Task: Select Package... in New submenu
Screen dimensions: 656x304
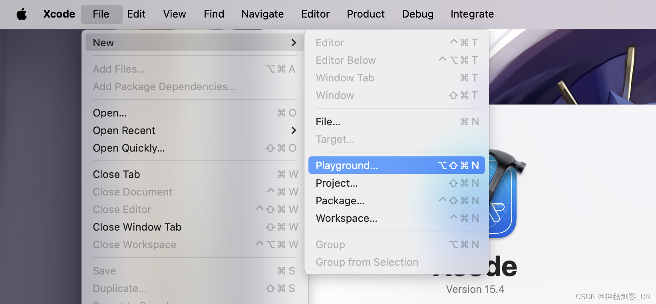Action: tap(397, 201)
